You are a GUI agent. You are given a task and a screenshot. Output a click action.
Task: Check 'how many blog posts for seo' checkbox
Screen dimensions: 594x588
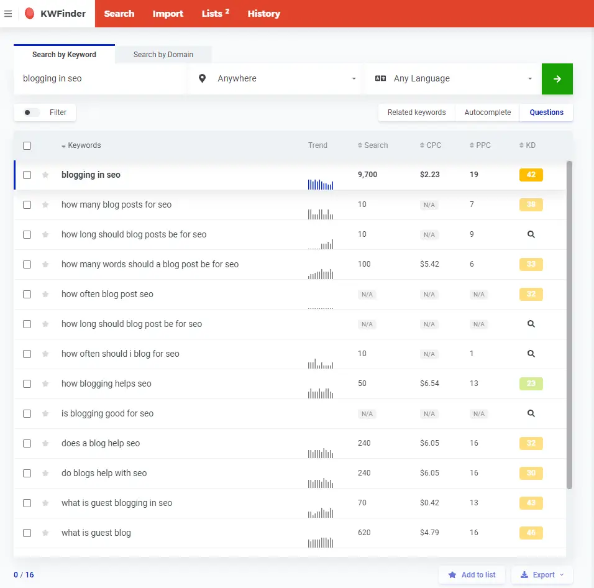(27, 204)
